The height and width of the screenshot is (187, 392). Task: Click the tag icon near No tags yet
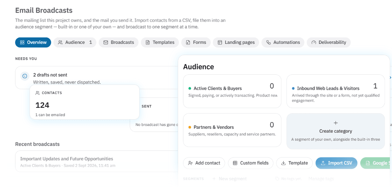click(x=277, y=179)
